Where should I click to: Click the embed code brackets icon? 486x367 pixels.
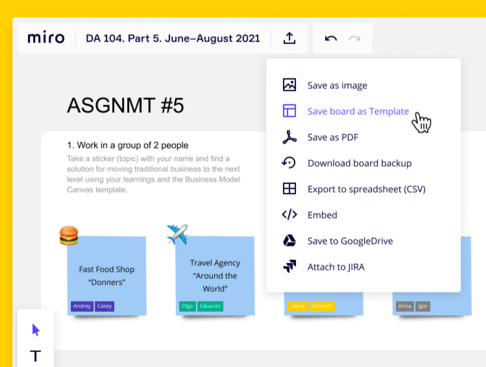289,215
